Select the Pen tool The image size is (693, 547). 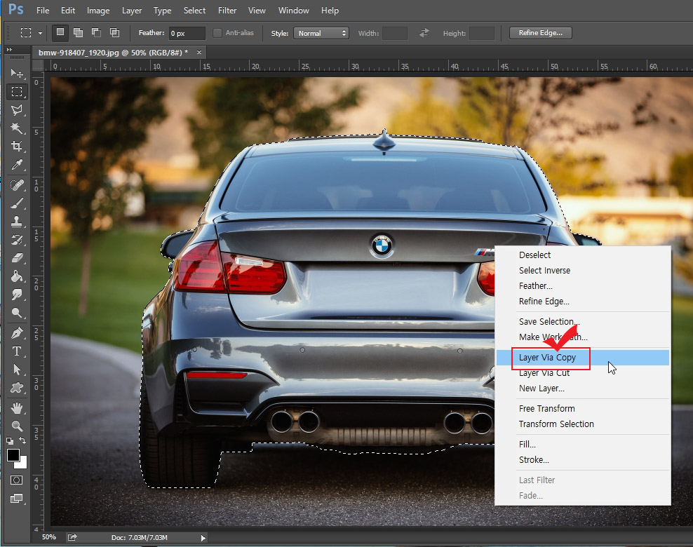17,332
